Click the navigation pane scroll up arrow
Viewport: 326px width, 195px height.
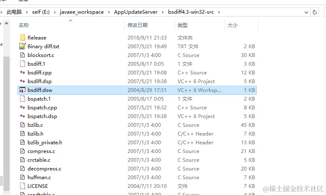click(x=6, y=23)
